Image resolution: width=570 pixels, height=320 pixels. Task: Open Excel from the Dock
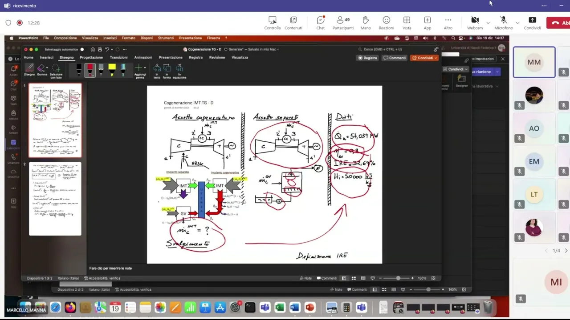(280, 307)
